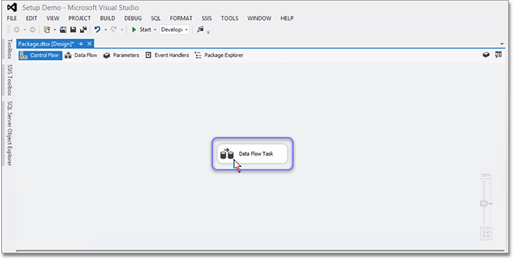
Task: Open the toolbar overflow options arrow
Action: (x=209, y=32)
